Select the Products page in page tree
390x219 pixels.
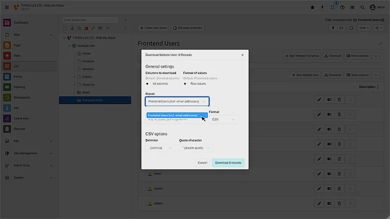[x=88, y=61]
